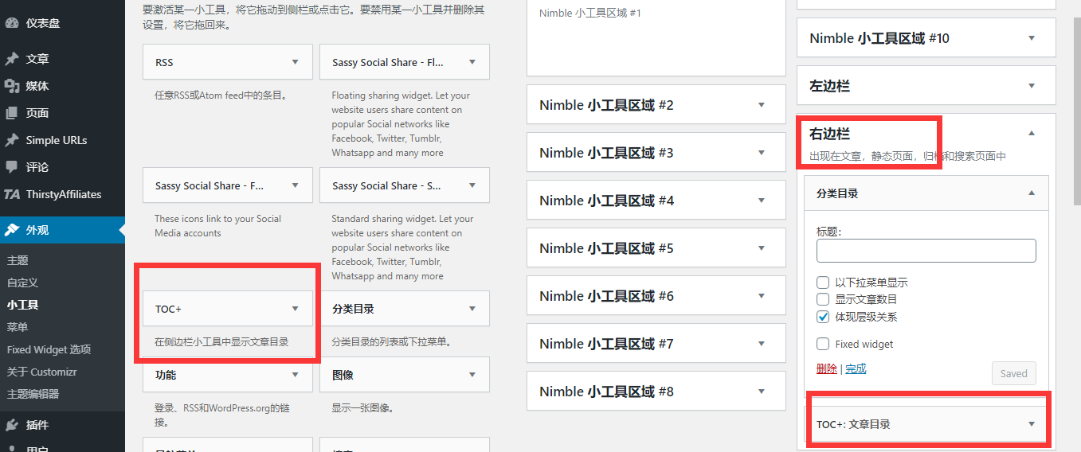
Task: Click the plugin icon beside 插件
Action: [12, 425]
